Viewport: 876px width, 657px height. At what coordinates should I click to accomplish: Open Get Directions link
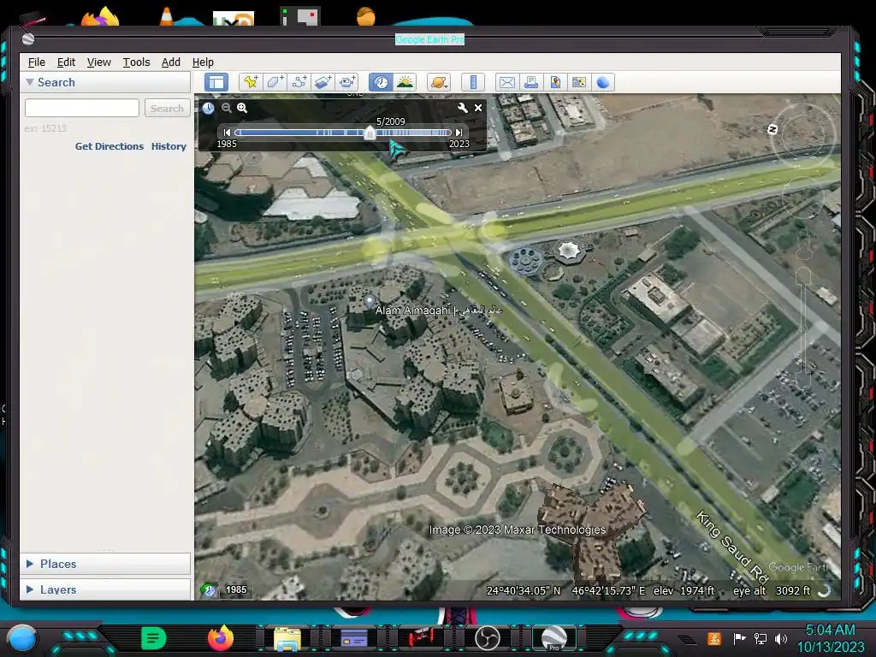(x=109, y=146)
